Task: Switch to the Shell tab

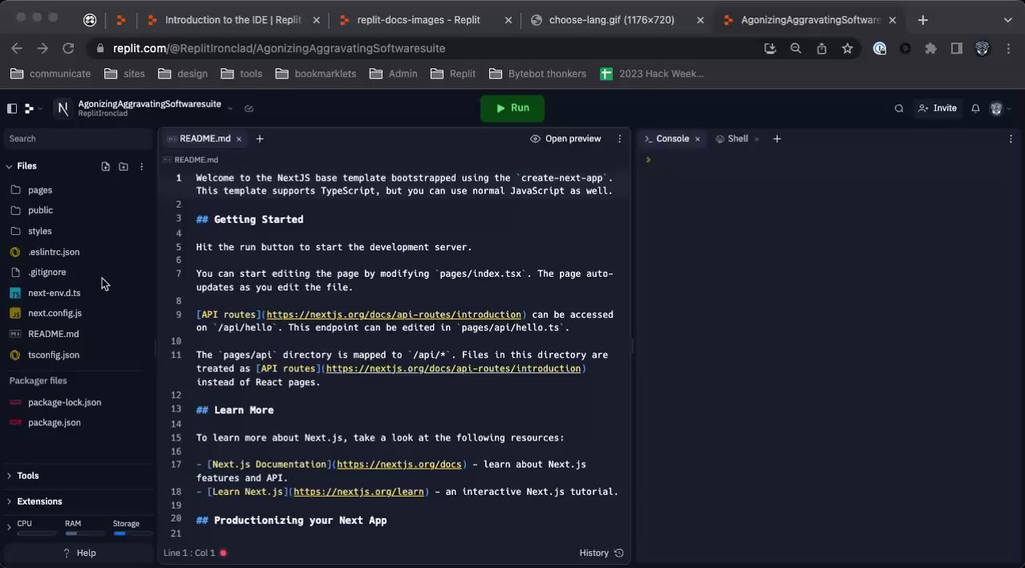Action: point(737,139)
